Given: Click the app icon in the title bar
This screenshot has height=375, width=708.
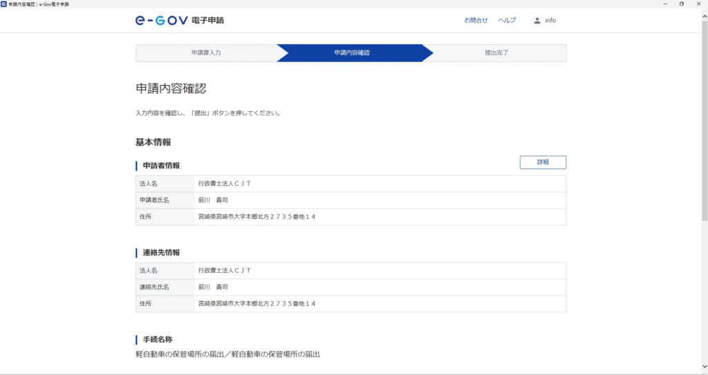Looking at the screenshot, I should (x=4, y=4).
